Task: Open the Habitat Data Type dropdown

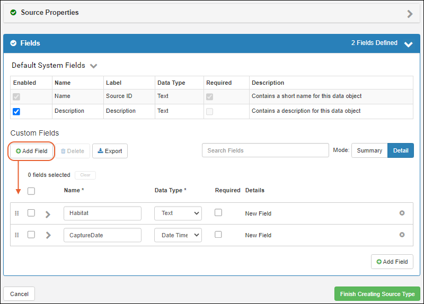Action: coord(178,213)
